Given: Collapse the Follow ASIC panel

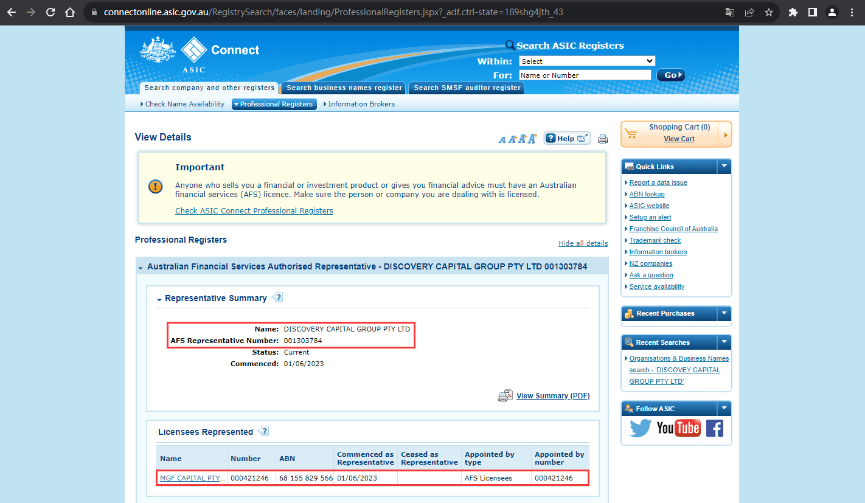Looking at the screenshot, I should pyautogui.click(x=724, y=409).
